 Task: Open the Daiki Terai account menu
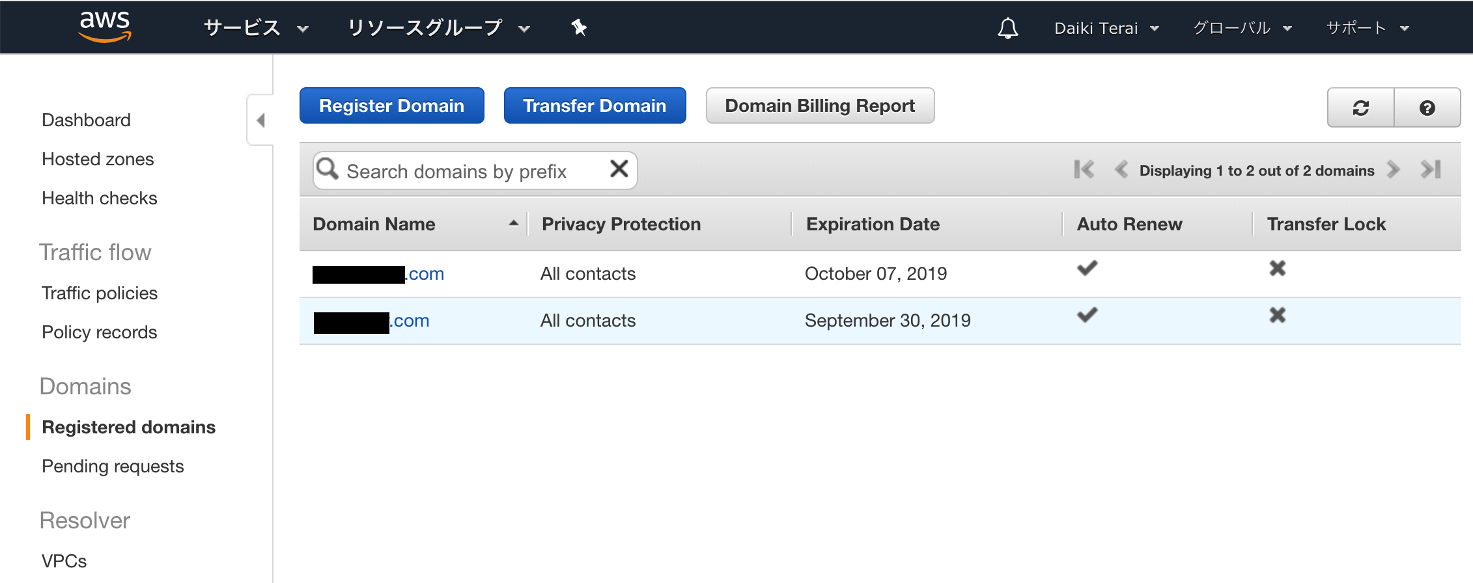(1106, 28)
